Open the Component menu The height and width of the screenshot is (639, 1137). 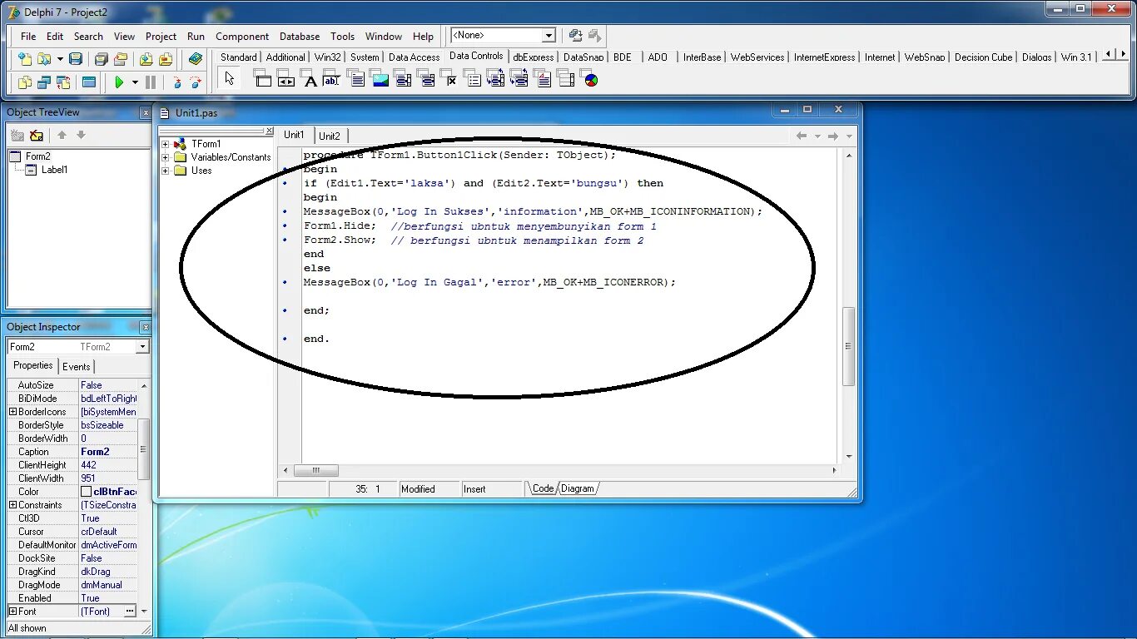(x=242, y=36)
